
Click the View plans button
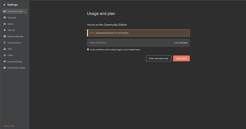point(181,58)
